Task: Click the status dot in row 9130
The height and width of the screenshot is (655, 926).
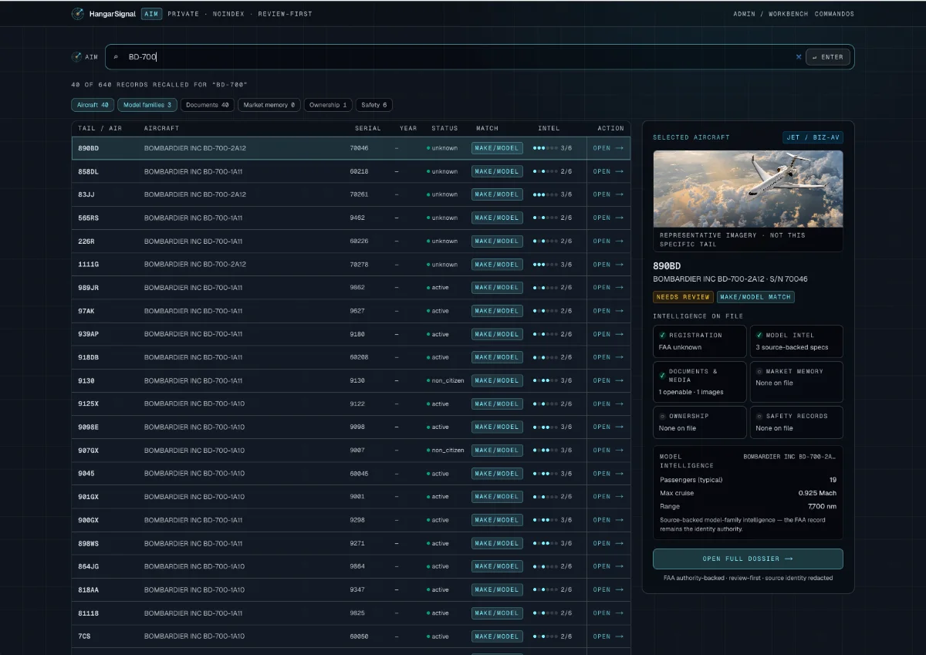Action: pyautogui.click(x=428, y=381)
